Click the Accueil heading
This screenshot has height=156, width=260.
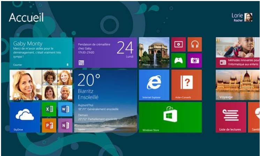(27, 17)
